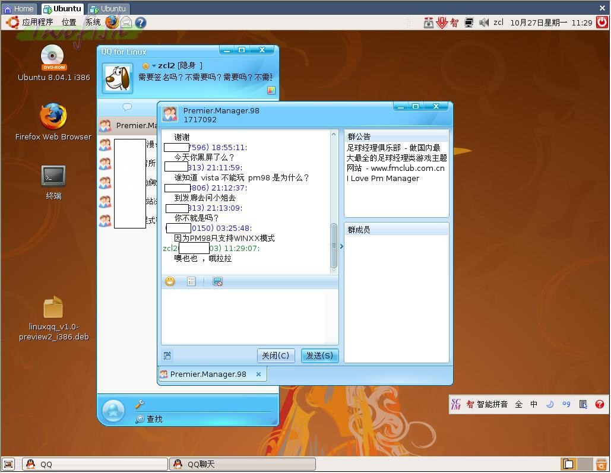
Task: Switch to QQ聊天 window in taskbar
Action: 242,465
